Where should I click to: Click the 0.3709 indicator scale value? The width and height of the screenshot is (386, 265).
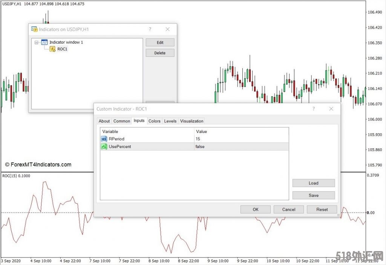click(373, 175)
